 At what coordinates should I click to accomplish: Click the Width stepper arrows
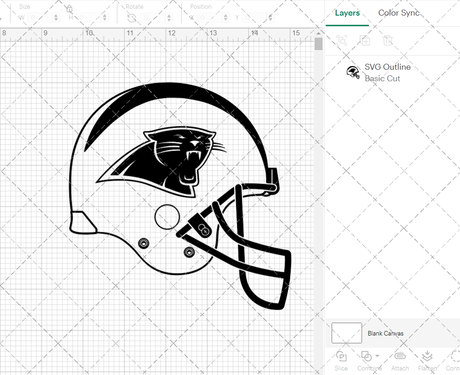pos(56,17)
